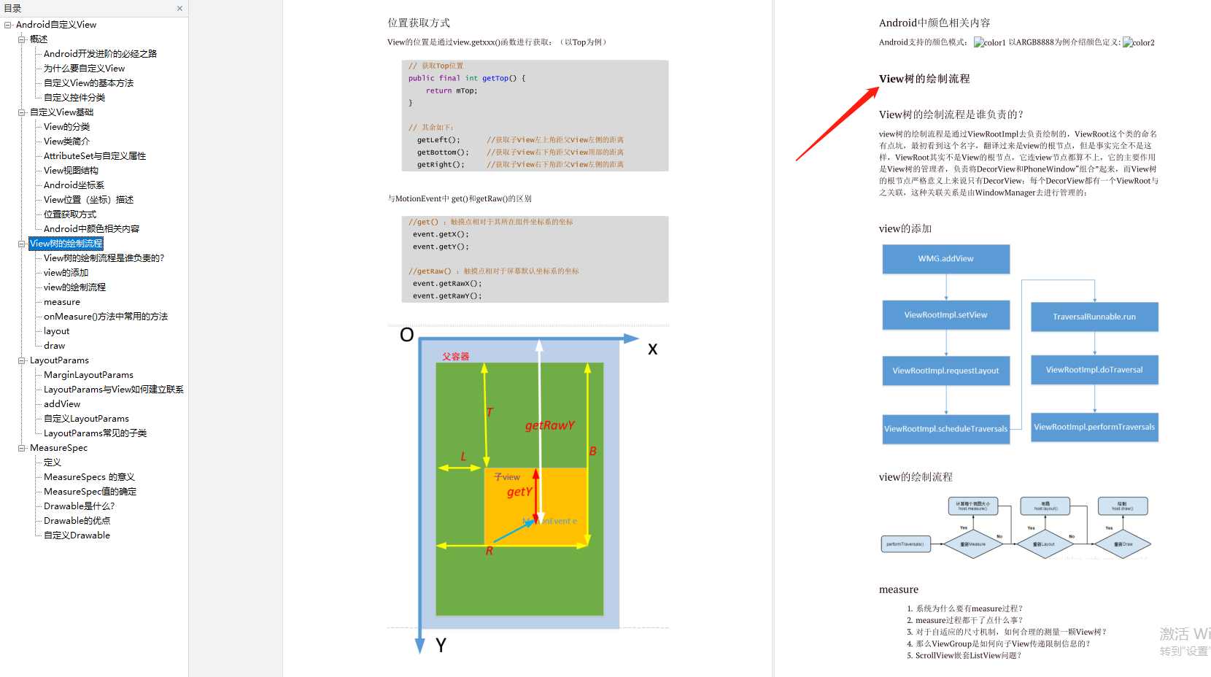Click the performTraversals() node in flow diagram
The width and height of the screenshot is (1211, 677).
click(x=905, y=543)
